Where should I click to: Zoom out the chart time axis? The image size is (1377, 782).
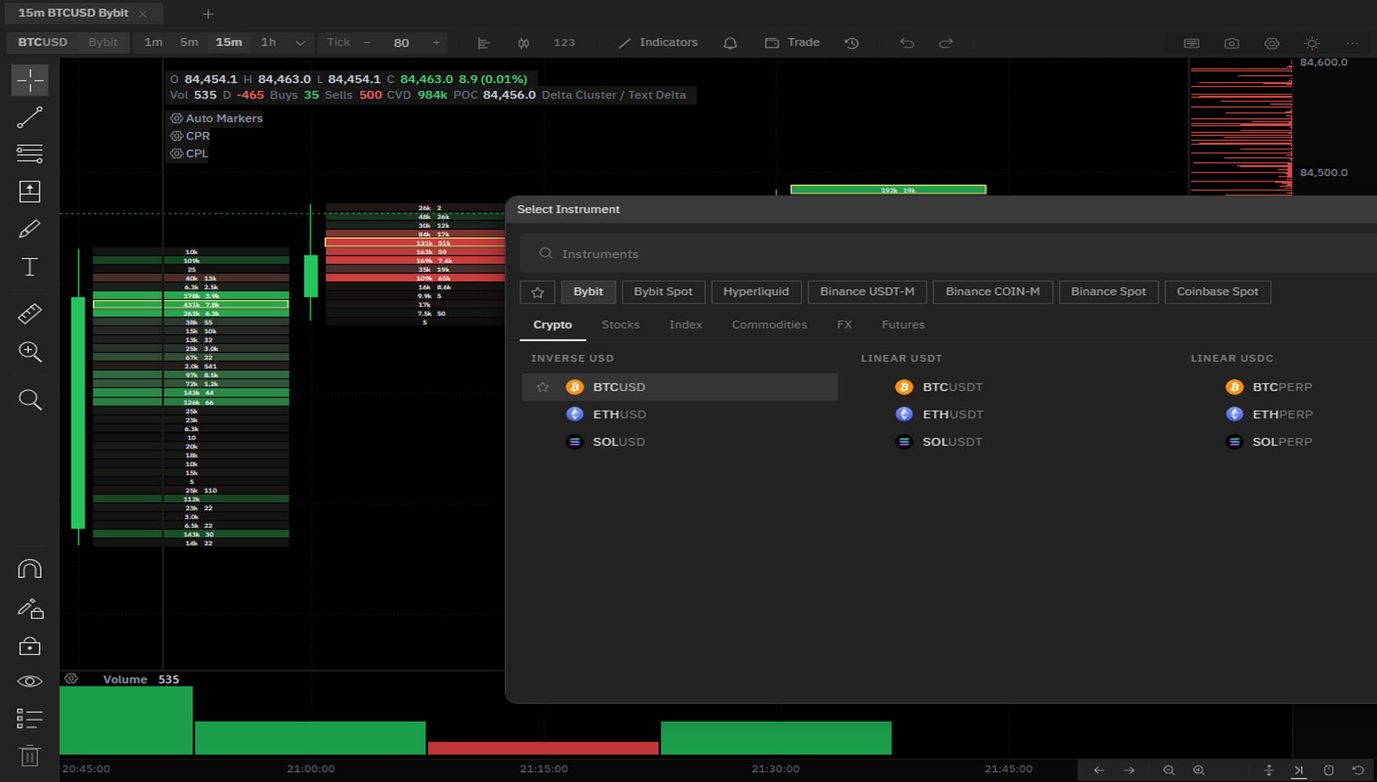click(1169, 770)
